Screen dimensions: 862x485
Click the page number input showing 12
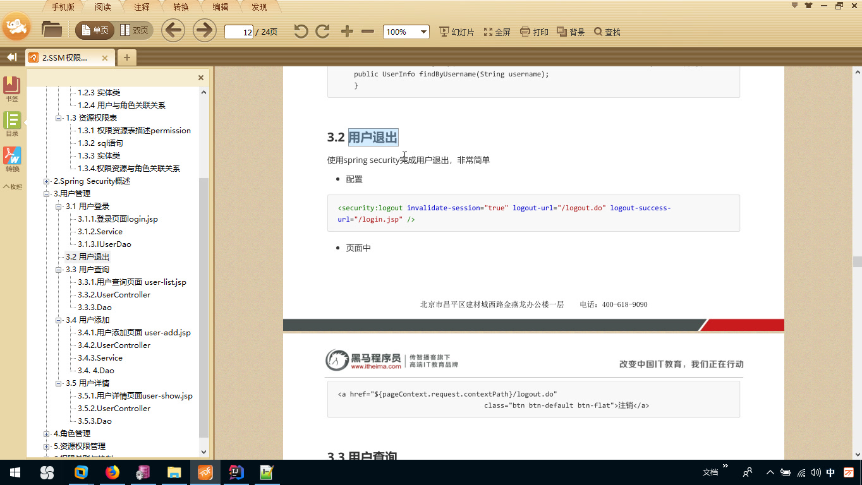point(238,32)
